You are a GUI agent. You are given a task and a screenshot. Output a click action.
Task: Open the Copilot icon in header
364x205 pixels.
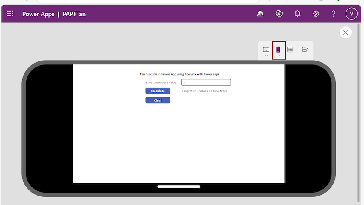coord(279,14)
